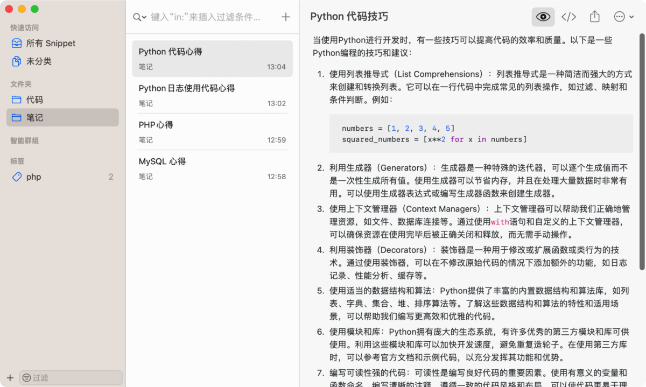Screen dimensions: 646x387
Task: Open the Python 代码心得 snippet
Action: click(212, 59)
